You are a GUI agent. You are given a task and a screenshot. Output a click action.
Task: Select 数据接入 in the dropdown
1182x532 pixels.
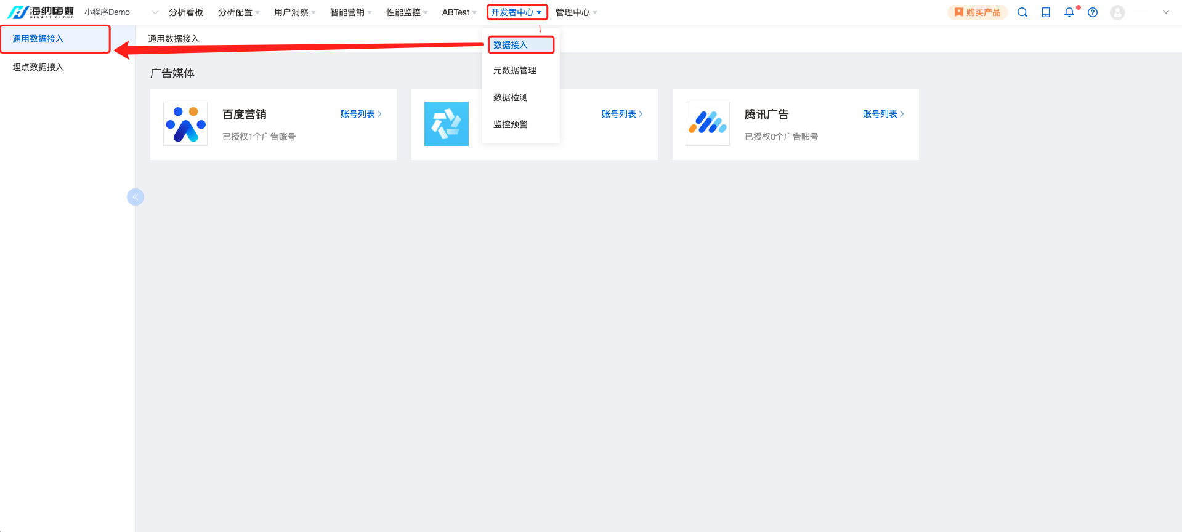pyautogui.click(x=521, y=45)
